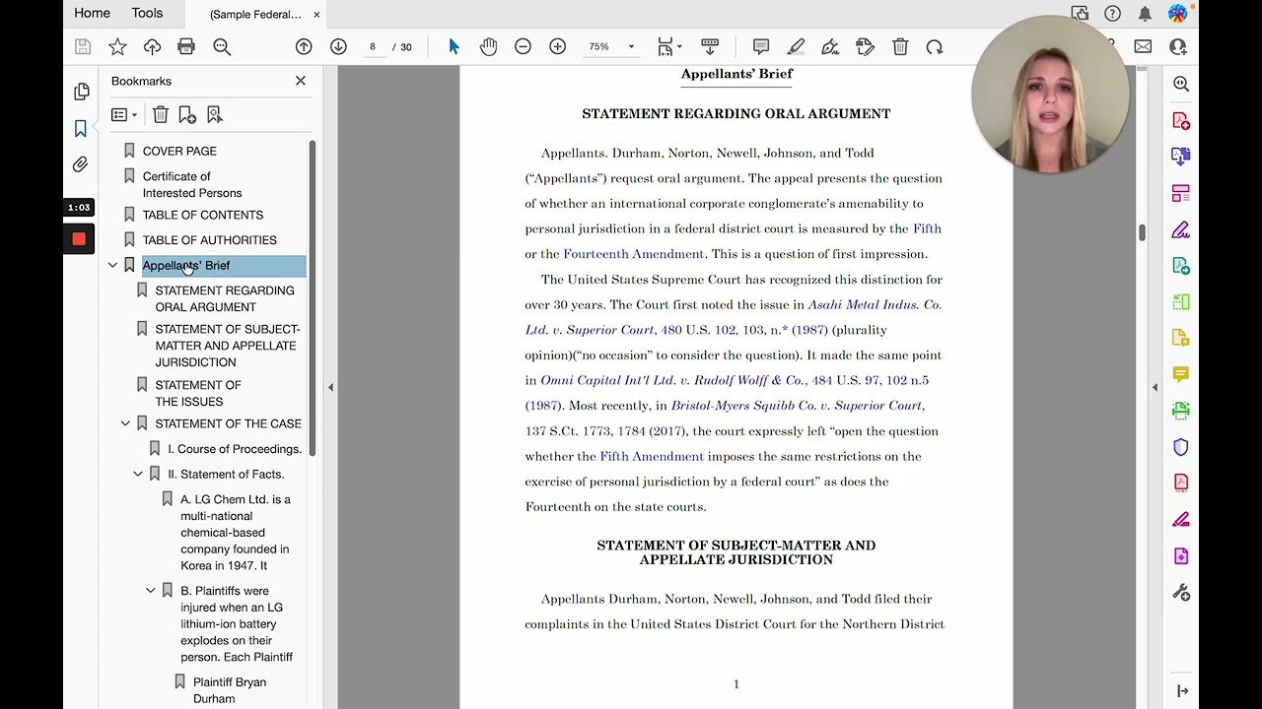The image size is (1262, 709).
Task: Zoom out with the minus button
Action: pos(523,46)
